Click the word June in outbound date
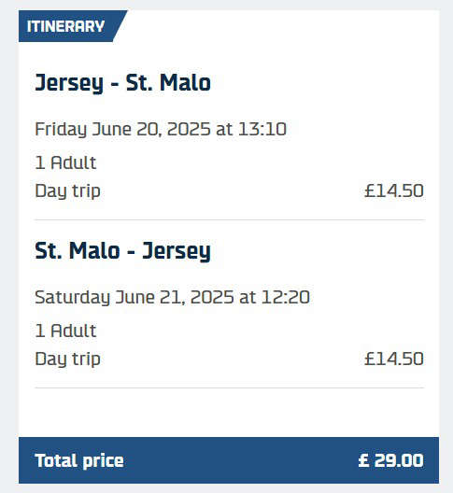This screenshot has width=453, height=493. [x=112, y=129]
